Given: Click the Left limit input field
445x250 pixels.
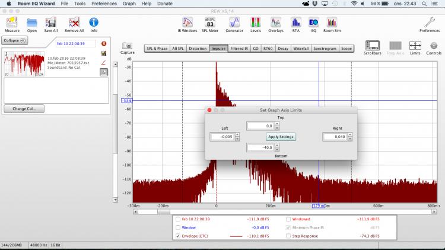Looking at the screenshot, I should [x=223, y=137].
